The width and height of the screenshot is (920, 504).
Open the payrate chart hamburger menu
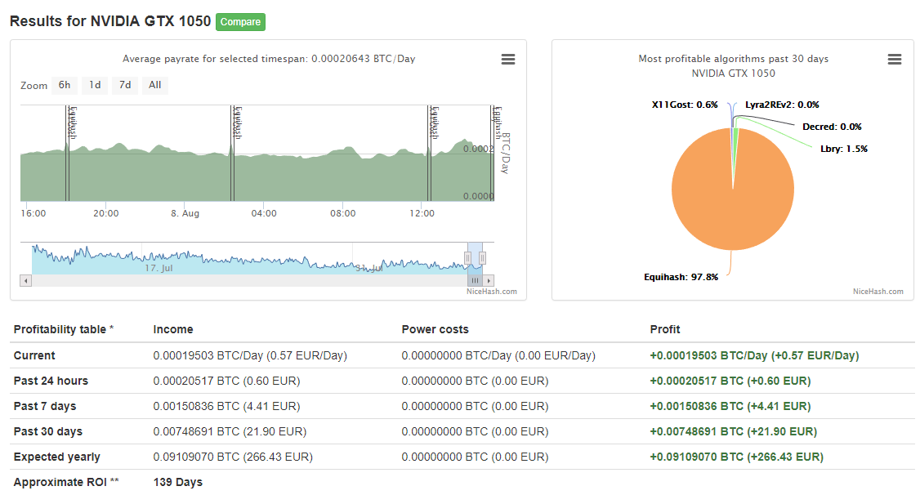click(508, 60)
